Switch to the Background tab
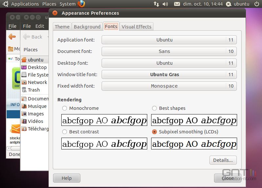This screenshot has height=188, width=262. pos(87,27)
